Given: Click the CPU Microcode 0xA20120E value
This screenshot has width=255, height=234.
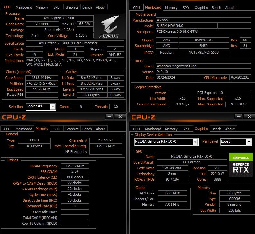Looking at the screenshot, I should coord(240,77).
